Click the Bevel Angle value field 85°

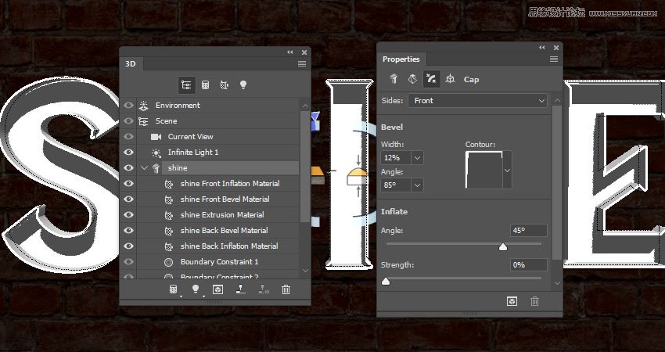pos(396,185)
